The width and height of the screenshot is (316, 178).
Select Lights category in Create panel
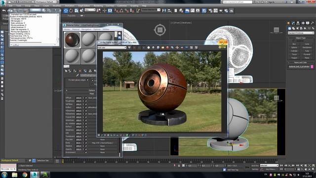pyautogui.click(x=297, y=28)
